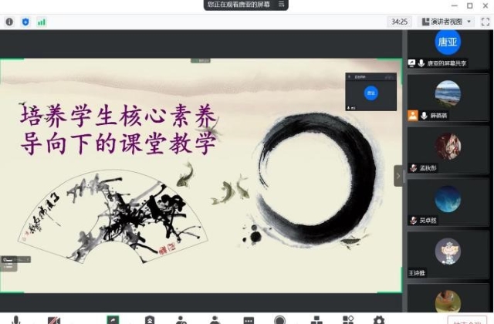Click the orange icon beside 薛萌萌's name

point(412,116)
